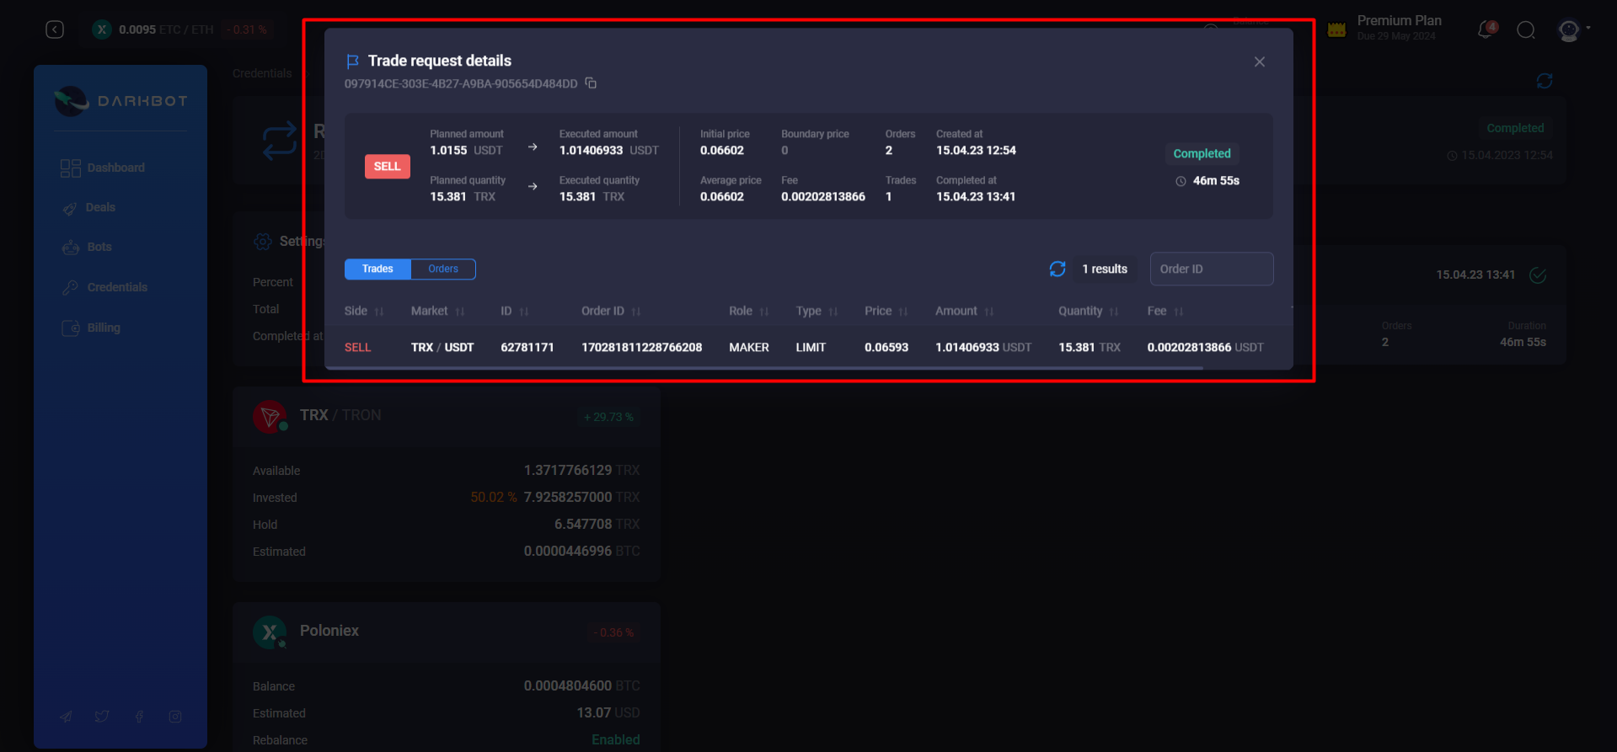Click the 46m 55s duration clock icon
The width and height of the screenshot is (1617, 752).
coord(1181,181)
